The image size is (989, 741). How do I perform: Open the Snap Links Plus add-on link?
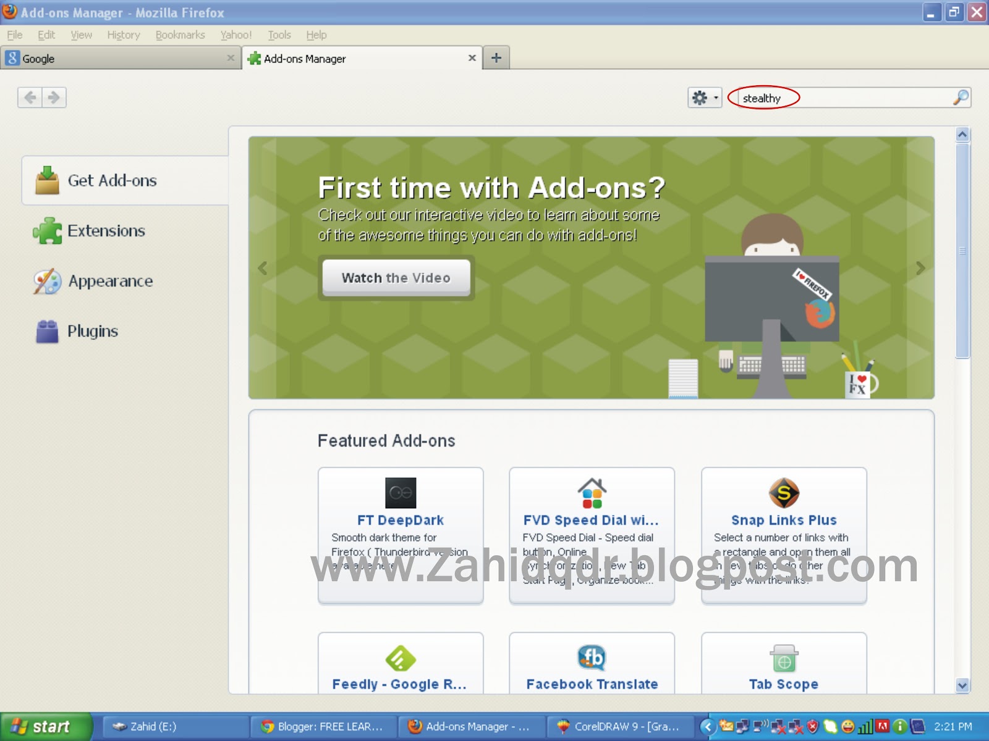pyautogui.click(x=784, y=520)
